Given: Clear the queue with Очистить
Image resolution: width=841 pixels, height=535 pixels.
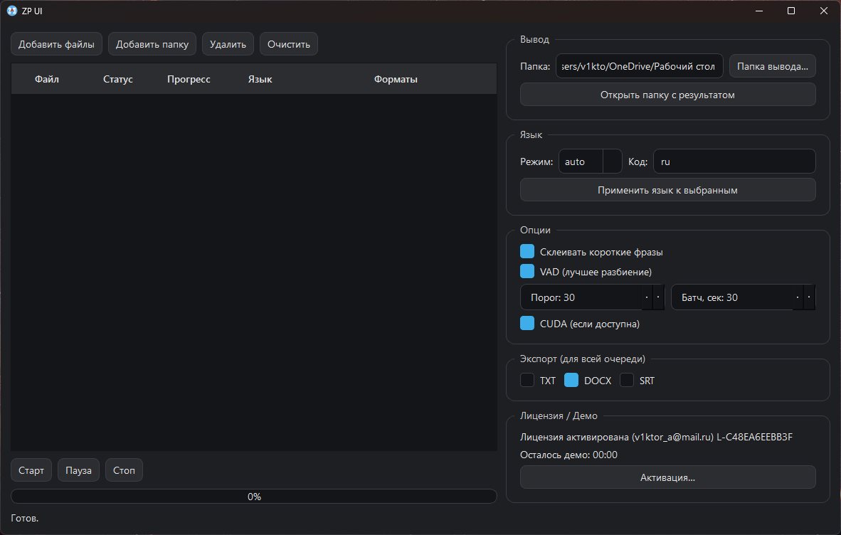Looking at the screenshot, I should (x=288, y=44).
